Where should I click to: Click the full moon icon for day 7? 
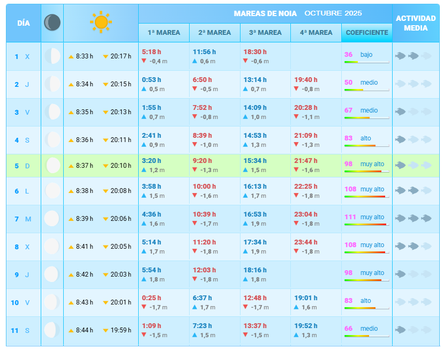[52, 219]
